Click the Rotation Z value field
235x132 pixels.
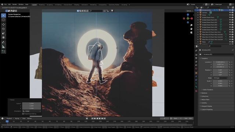pos(220,75)
